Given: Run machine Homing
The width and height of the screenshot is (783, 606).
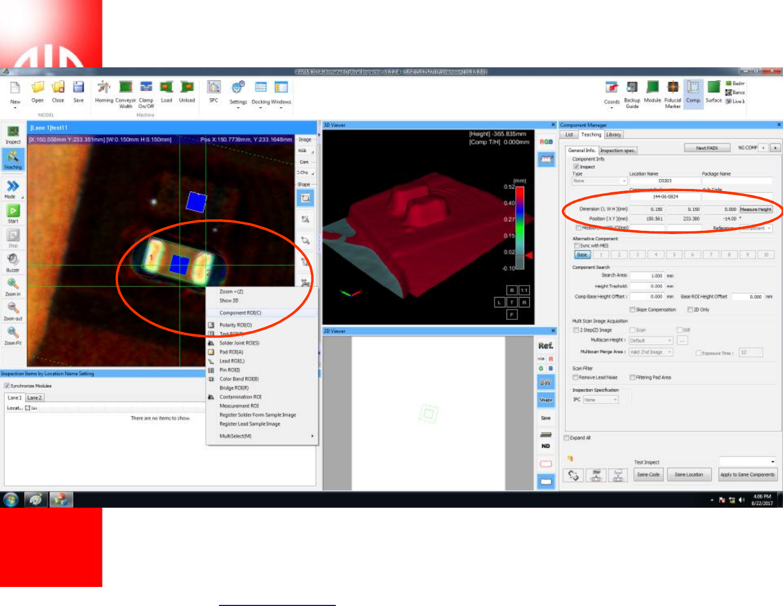Looking at the screenshot, I should pyautogui.click(x=104, y=87).
